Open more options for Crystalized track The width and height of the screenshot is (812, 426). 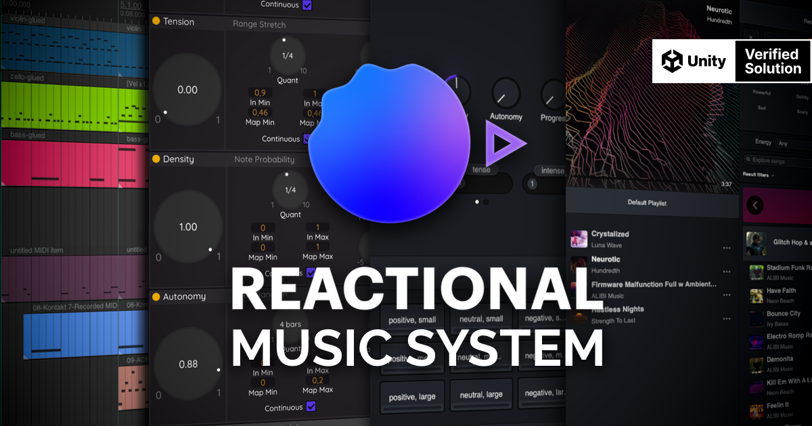coord(727,247)
